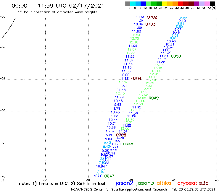Click the wave height value '9.68'
The width and height of the screenshot is (219, 192).
[x=118, y=105]
